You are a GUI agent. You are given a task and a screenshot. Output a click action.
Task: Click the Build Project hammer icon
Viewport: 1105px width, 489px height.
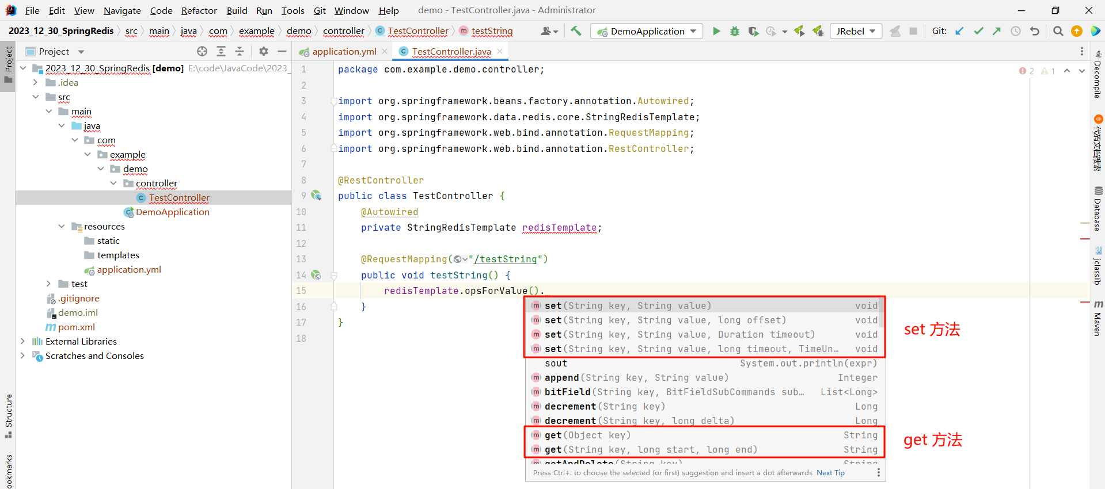tap(576, 31)
